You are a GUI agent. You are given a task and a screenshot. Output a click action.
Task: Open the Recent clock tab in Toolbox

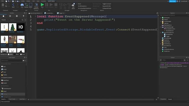17,16
